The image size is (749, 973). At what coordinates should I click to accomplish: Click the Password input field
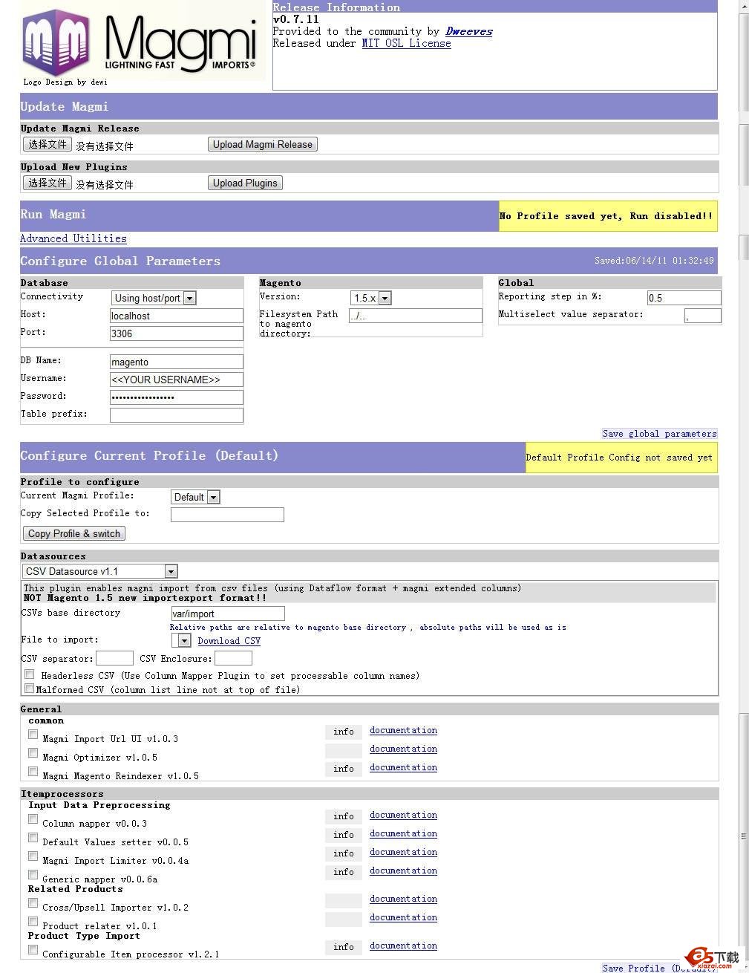tap(177, 397)
